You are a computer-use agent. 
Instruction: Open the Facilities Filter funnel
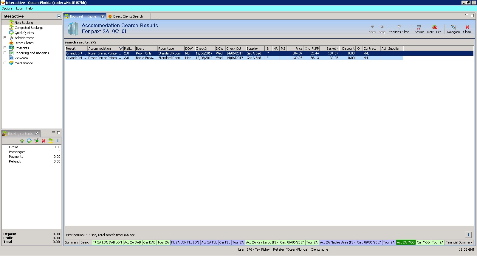pyautogui.click(x=399, y=26)
